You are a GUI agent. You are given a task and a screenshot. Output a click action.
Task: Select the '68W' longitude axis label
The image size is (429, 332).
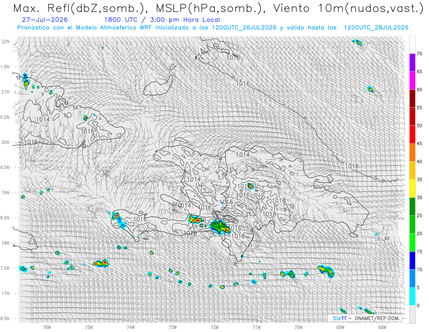[382, 327]
